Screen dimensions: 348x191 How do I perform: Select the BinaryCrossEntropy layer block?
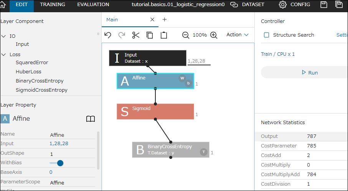(171, 150)
